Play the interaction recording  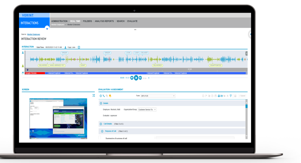[x=136, y=78]
